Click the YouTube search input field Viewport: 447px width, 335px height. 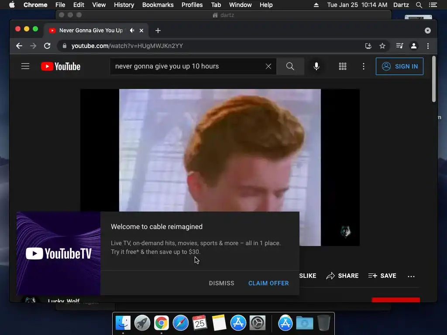point(188,66)
